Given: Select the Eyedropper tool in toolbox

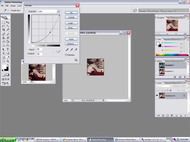Looking at the screenshot, I should tap(8, 58).
